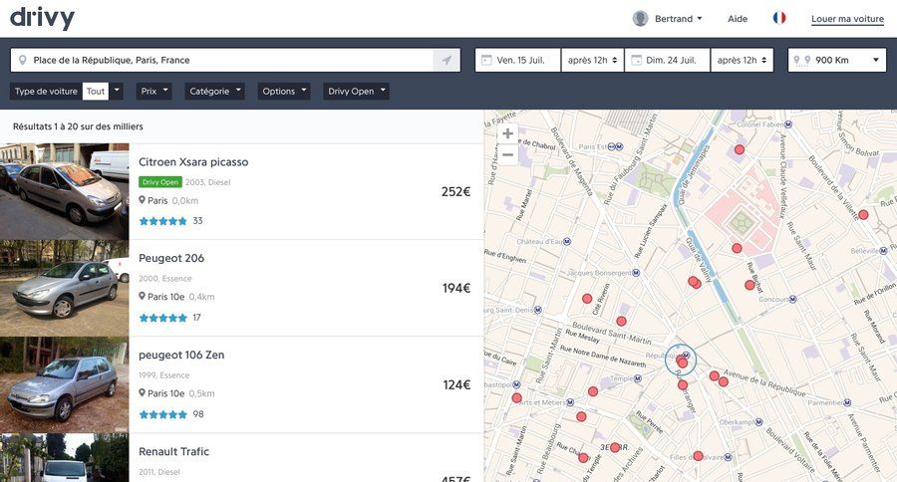Click the Goncourt metro station icon
This screenshot has width=897, height=482.
pos(793,299)
